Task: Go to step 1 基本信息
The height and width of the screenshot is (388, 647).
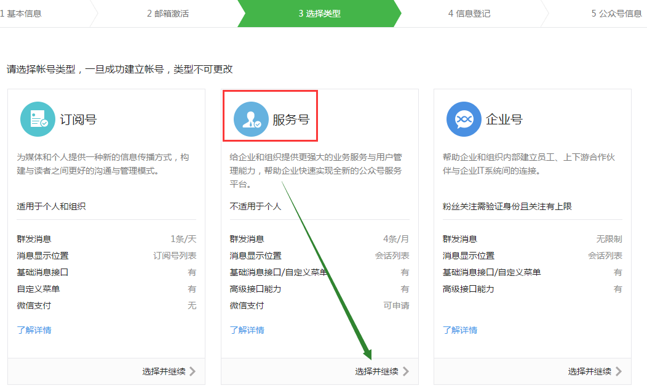Action: [21, 14]
